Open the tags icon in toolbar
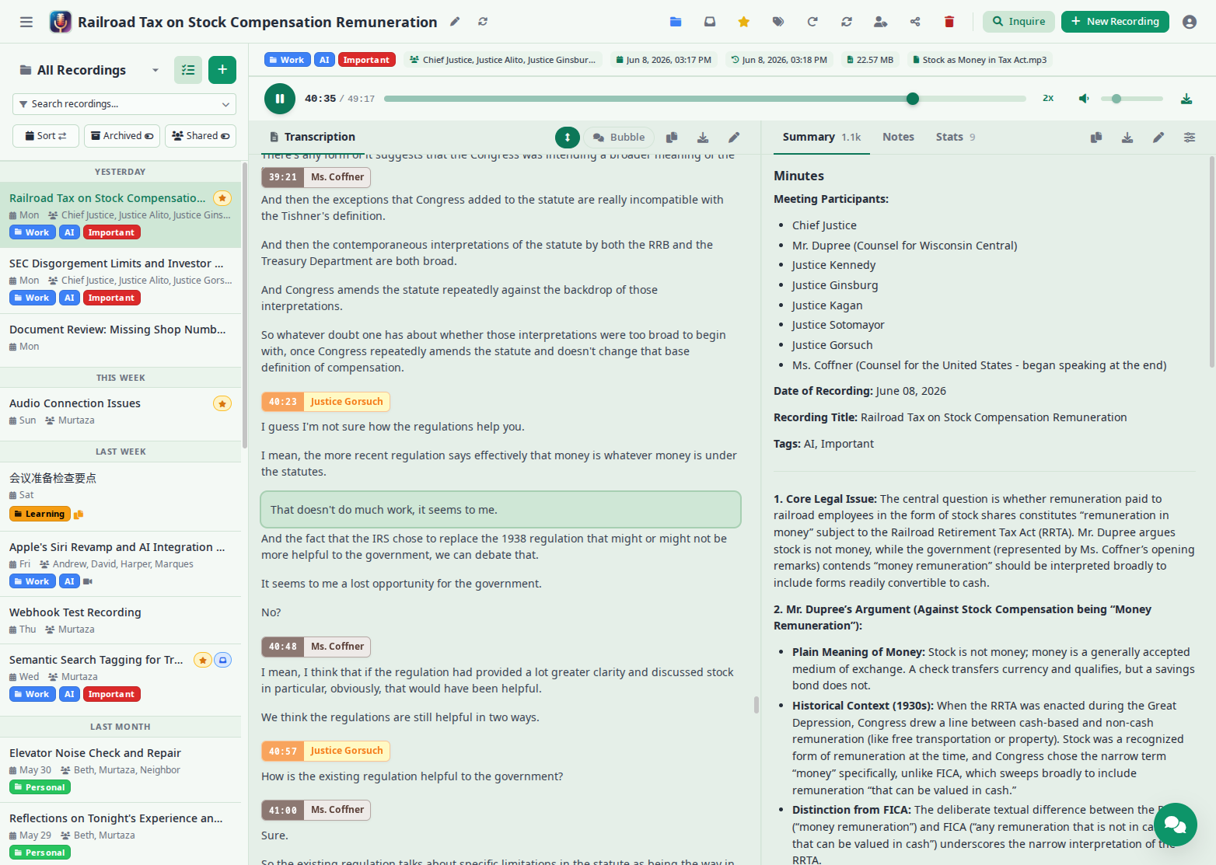Image resolution: width=1216 pixels, height=865 pixels. tap(778, 22)
